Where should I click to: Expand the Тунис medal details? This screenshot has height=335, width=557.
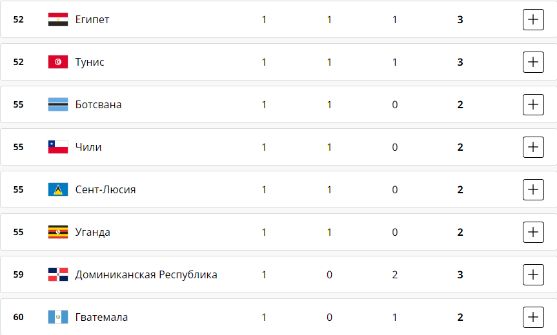[532, 62]
